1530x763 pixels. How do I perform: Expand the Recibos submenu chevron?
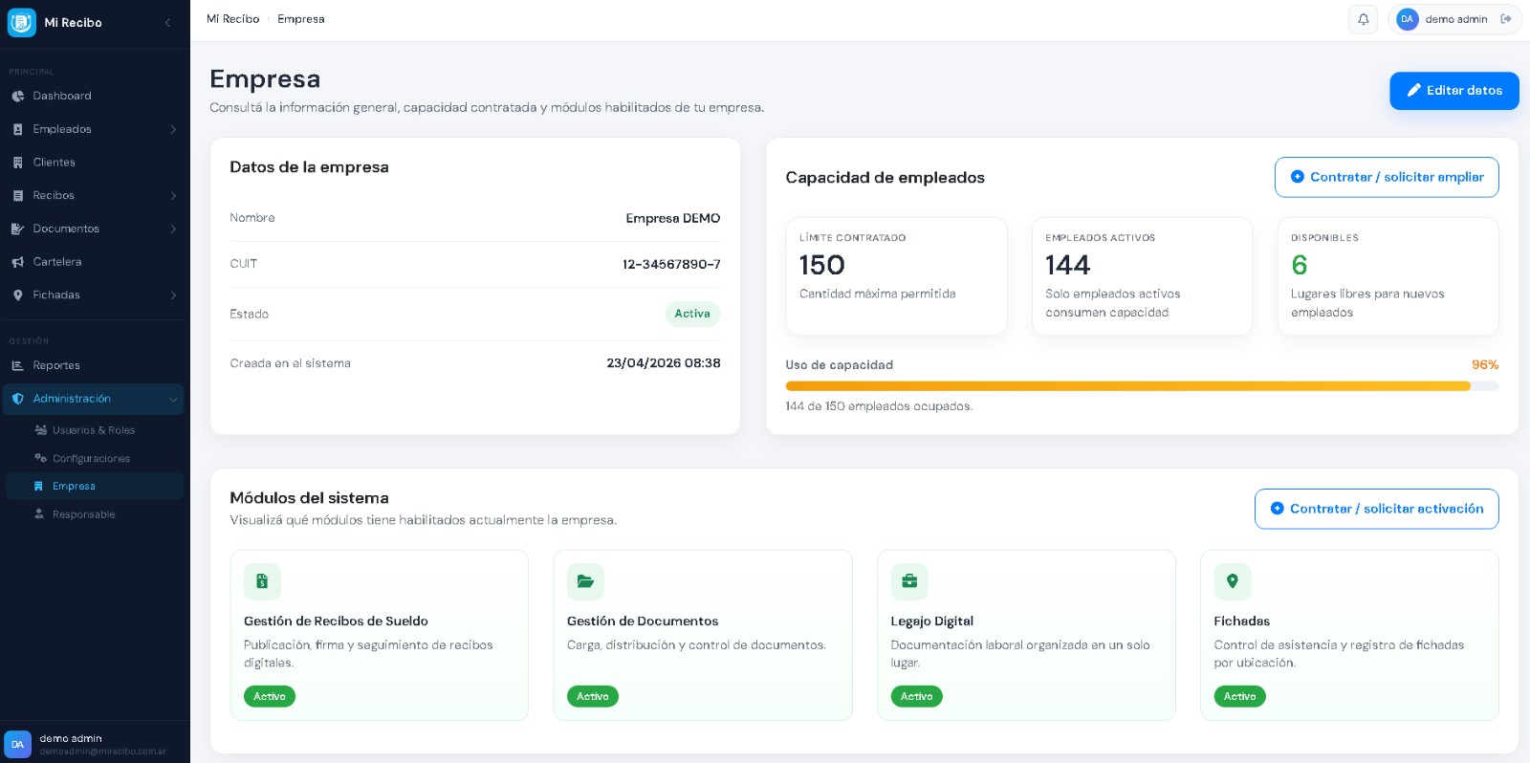tap(173, 196)
